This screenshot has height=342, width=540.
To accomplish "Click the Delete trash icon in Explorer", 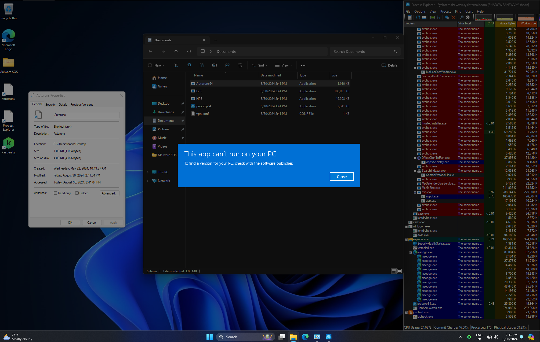I will [240, 65].
